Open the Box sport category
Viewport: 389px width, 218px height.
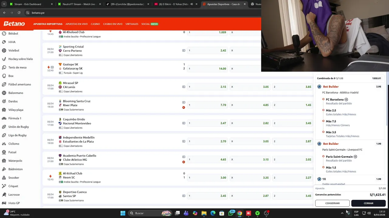point(11,76)
